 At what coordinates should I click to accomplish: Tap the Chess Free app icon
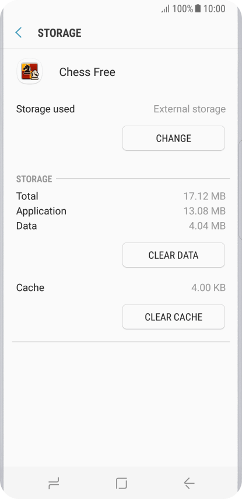(x=30, y=72)
